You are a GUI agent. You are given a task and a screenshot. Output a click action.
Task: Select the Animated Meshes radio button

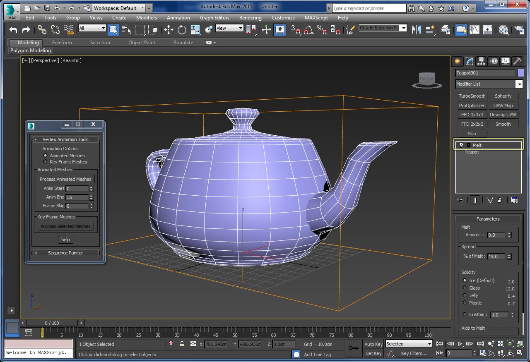pyautogui.click(x=45, y=155)
